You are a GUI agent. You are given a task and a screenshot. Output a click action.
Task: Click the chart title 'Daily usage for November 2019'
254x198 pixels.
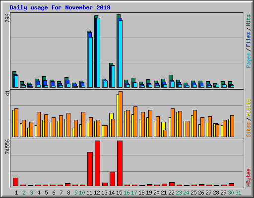pos(60,7)
